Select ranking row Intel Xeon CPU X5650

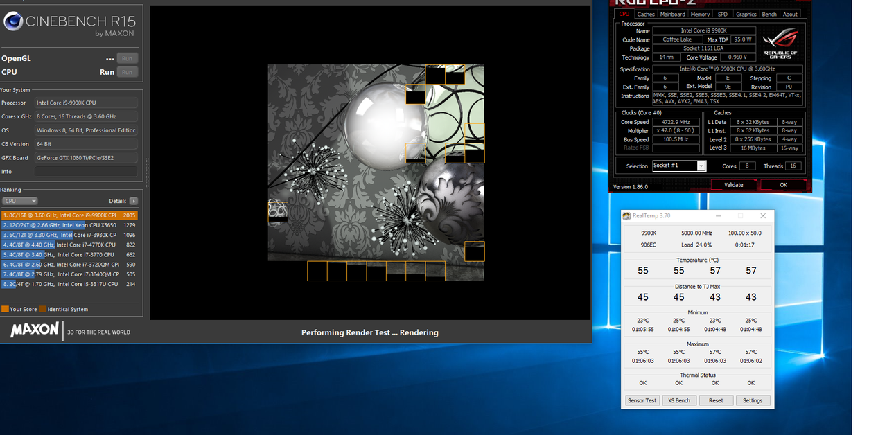tap(69, 225)
